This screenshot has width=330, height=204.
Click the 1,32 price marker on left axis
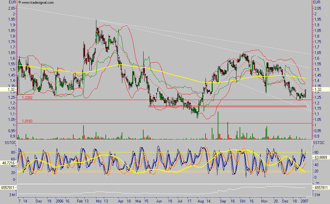tap(9, 90)
